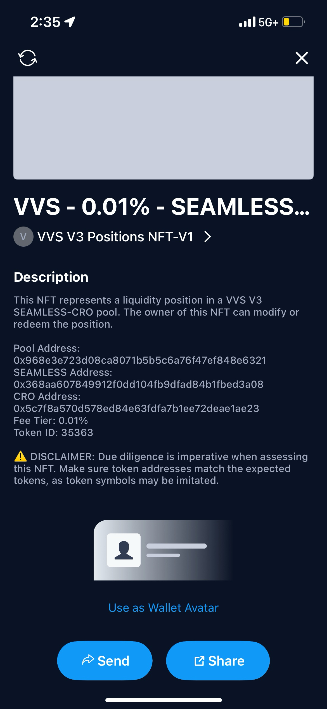The image size is (327, 709).
Task: Tap the battery indicator in status bar
Action: point(293,22)
